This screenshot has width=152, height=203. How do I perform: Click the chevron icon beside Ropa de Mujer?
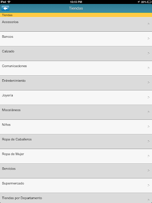(x=148, y=156)
